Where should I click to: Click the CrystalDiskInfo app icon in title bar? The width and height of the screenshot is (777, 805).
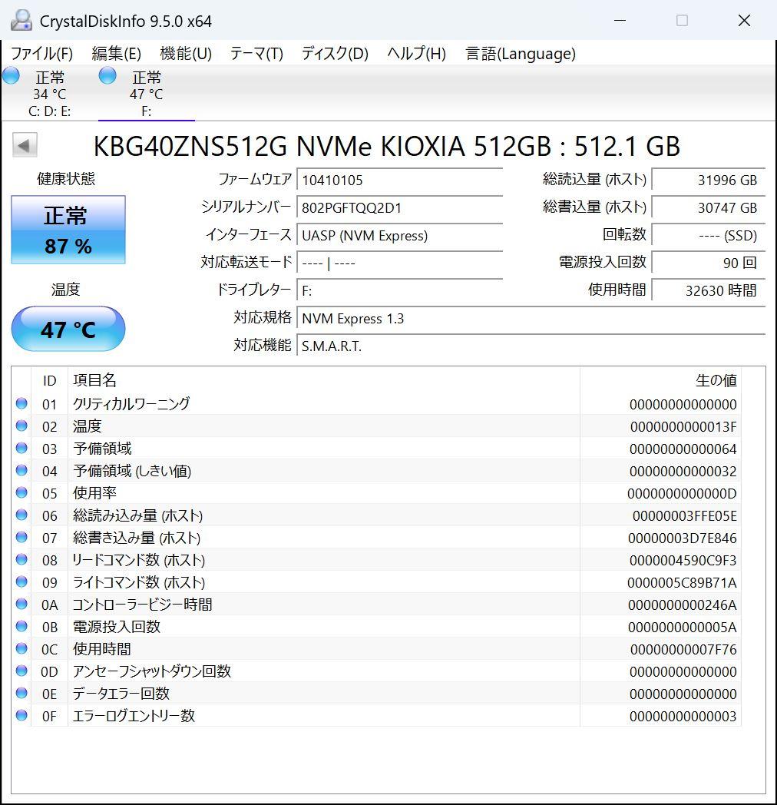tap(21, 21)
